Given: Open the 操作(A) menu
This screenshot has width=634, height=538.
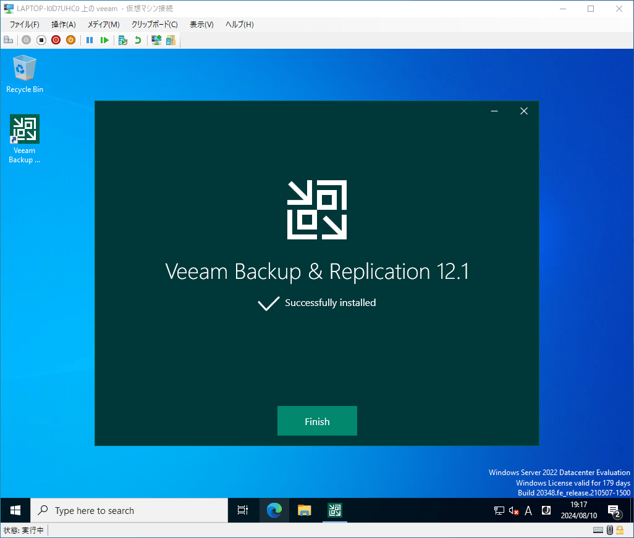Looking at the screenshot, I should coord(64,24).
